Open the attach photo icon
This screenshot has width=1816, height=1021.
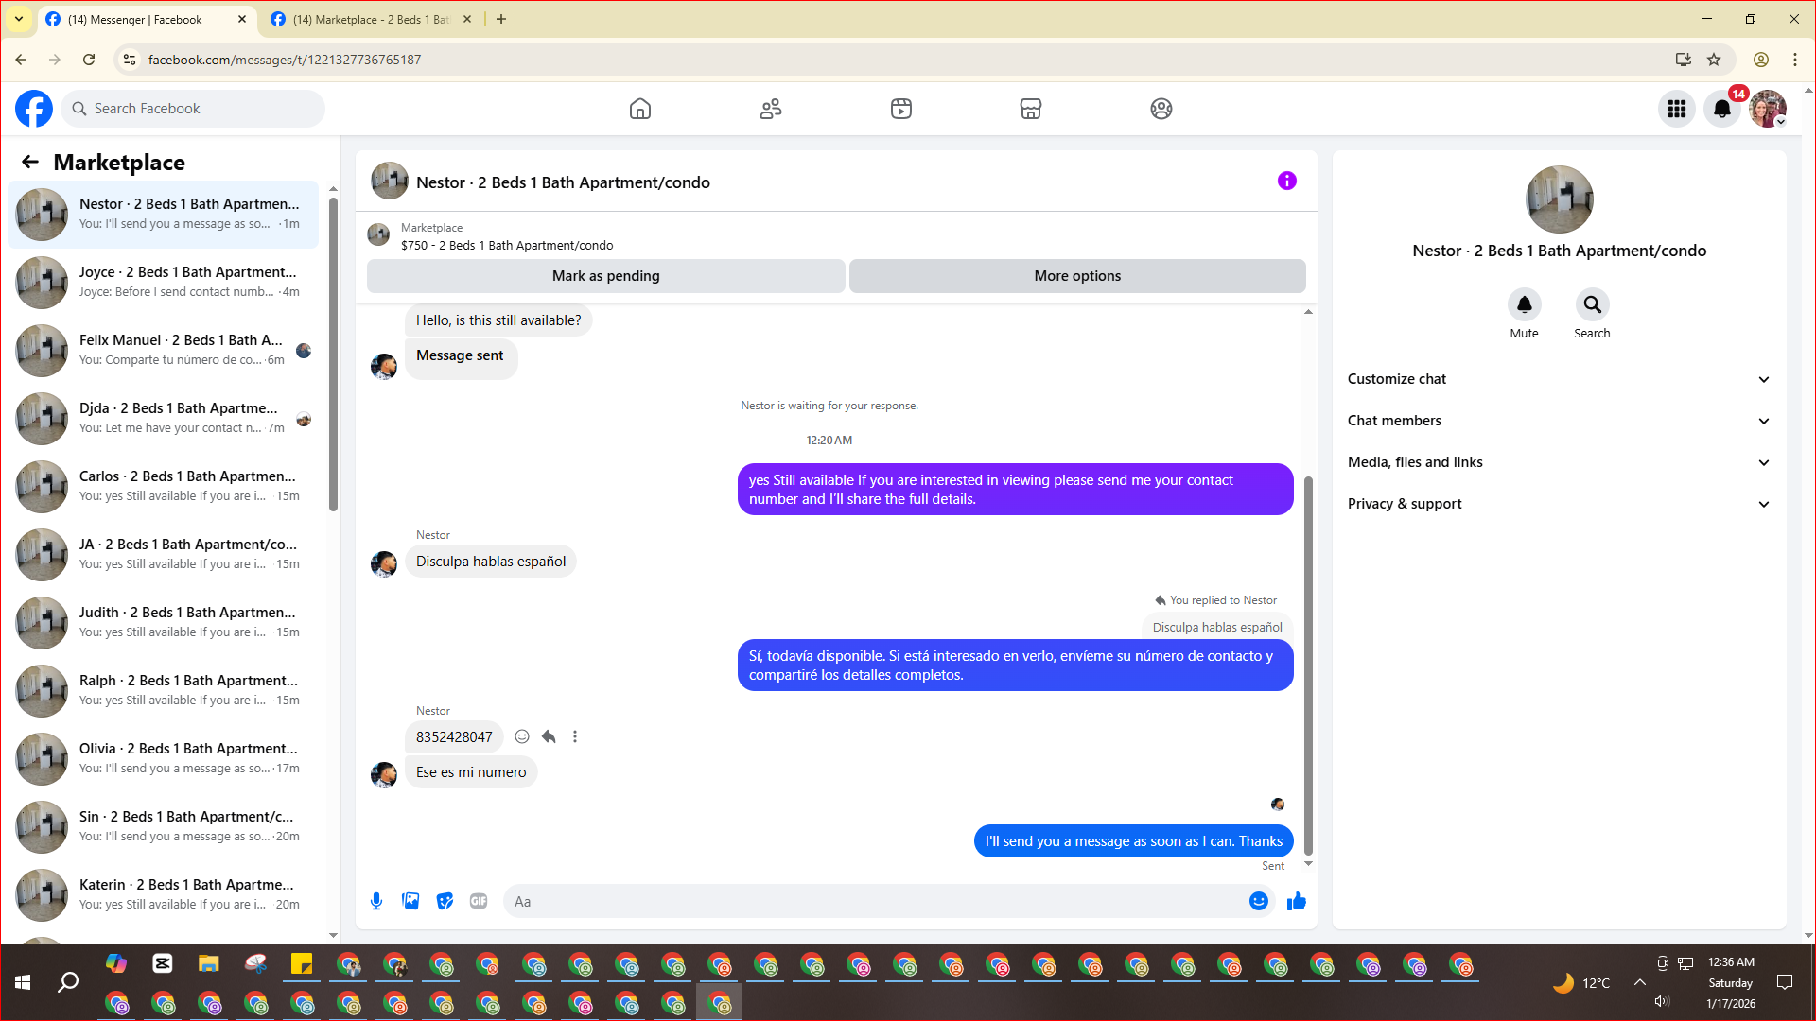click(410, 901)
